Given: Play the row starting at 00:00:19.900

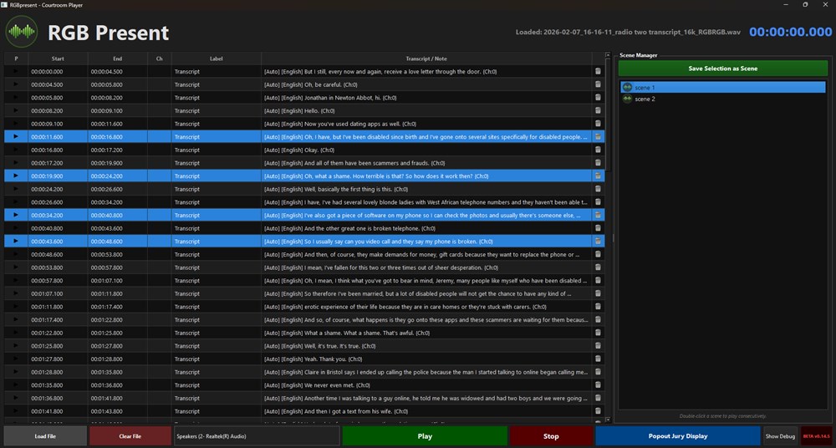Looking at the screenshot, I should [16, 176].
